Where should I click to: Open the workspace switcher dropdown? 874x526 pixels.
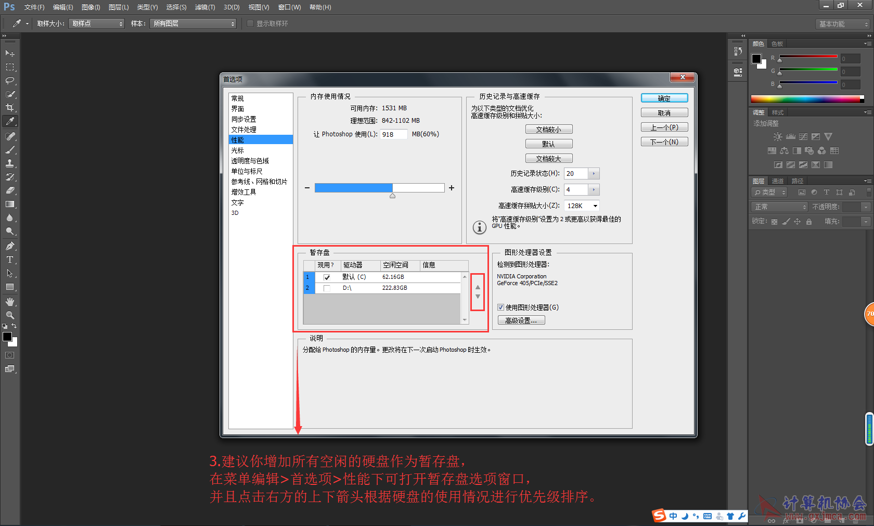click(842, 24)
